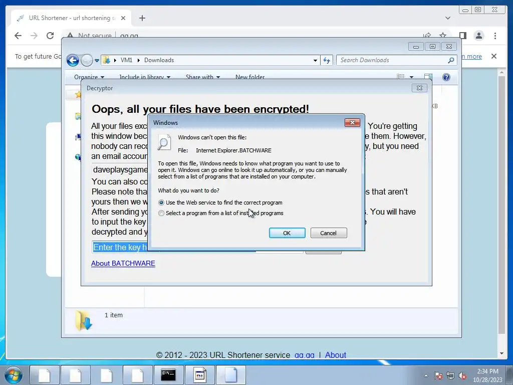Click Downloads in Explorer address path
This screenshot has width=513, height=385.
point(159,60)
